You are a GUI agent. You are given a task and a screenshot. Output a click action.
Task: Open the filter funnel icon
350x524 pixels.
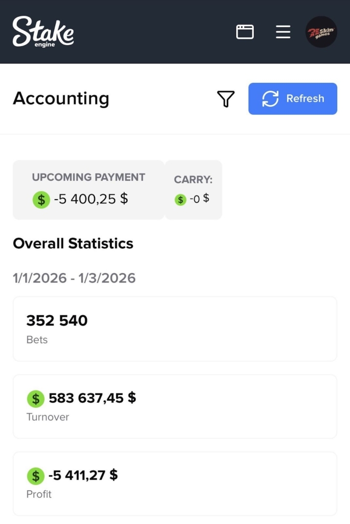tap(225, 99)
